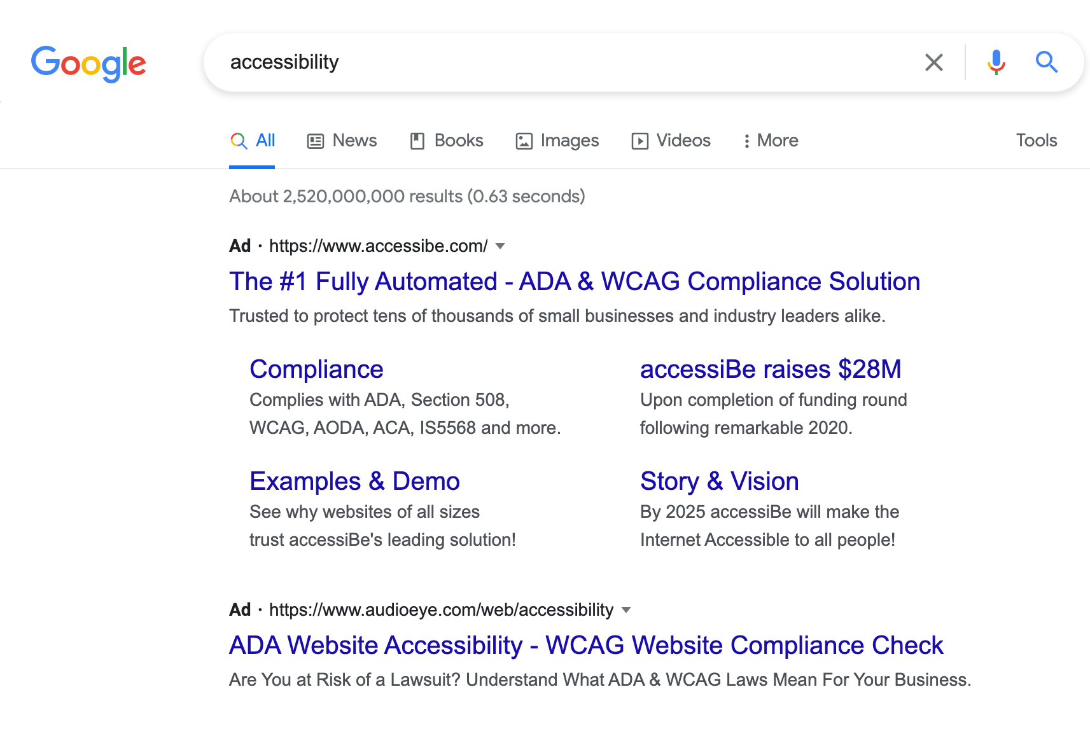The width and height of the screenshot is (1090, 729).
Task: Open the #1 Fully Automated ADA & WCAG link
Action: pyautogui.click(x=575, y=281)
